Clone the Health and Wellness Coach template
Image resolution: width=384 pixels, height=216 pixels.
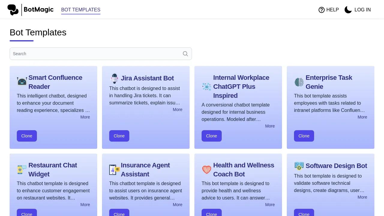pos(211,213)
